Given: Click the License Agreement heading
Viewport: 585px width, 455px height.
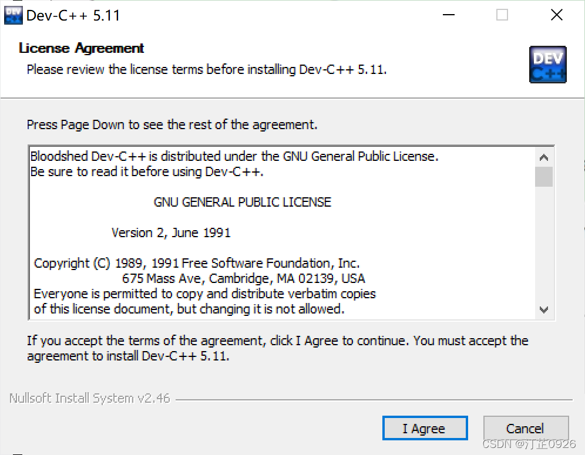Looking at the screenshot, I should (80, 48).
